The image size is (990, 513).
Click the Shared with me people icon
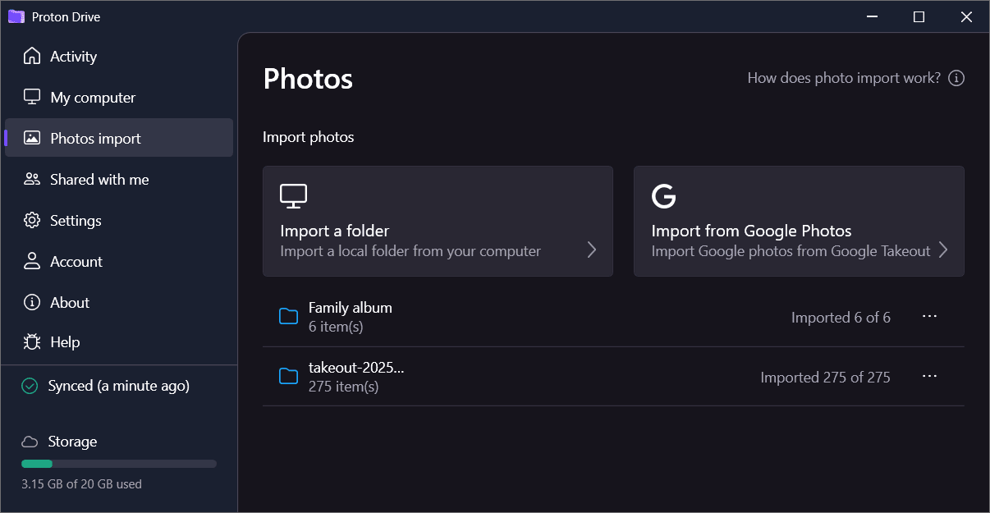click(32, 179)
